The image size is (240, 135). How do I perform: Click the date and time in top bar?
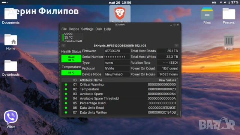[120, 3]
